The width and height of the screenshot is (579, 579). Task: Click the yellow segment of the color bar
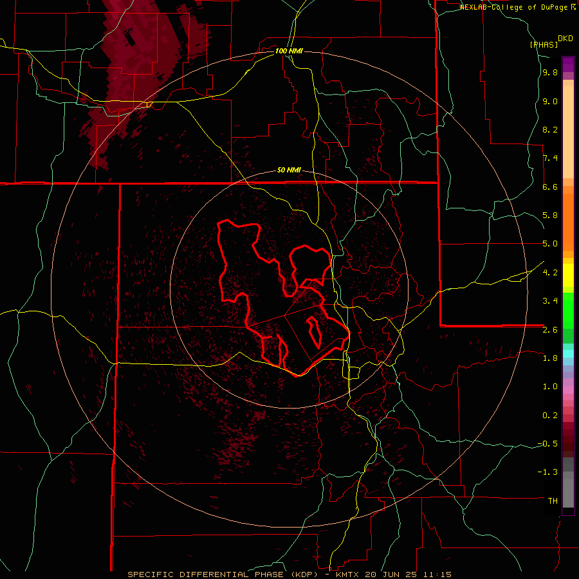tap(568, 275)
